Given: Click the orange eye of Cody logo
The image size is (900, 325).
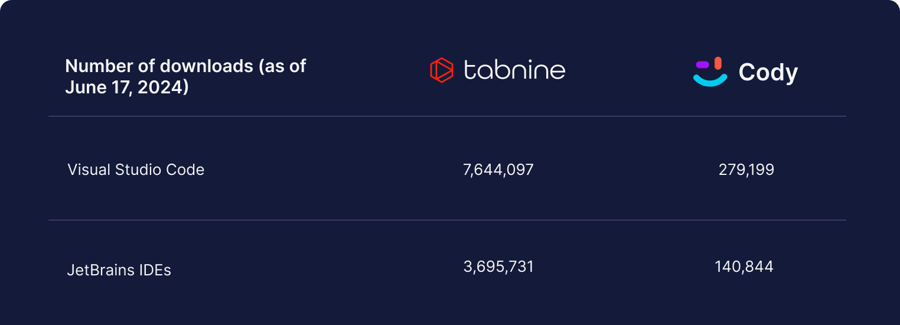Looking at the screenshot, I should (718, 63).
